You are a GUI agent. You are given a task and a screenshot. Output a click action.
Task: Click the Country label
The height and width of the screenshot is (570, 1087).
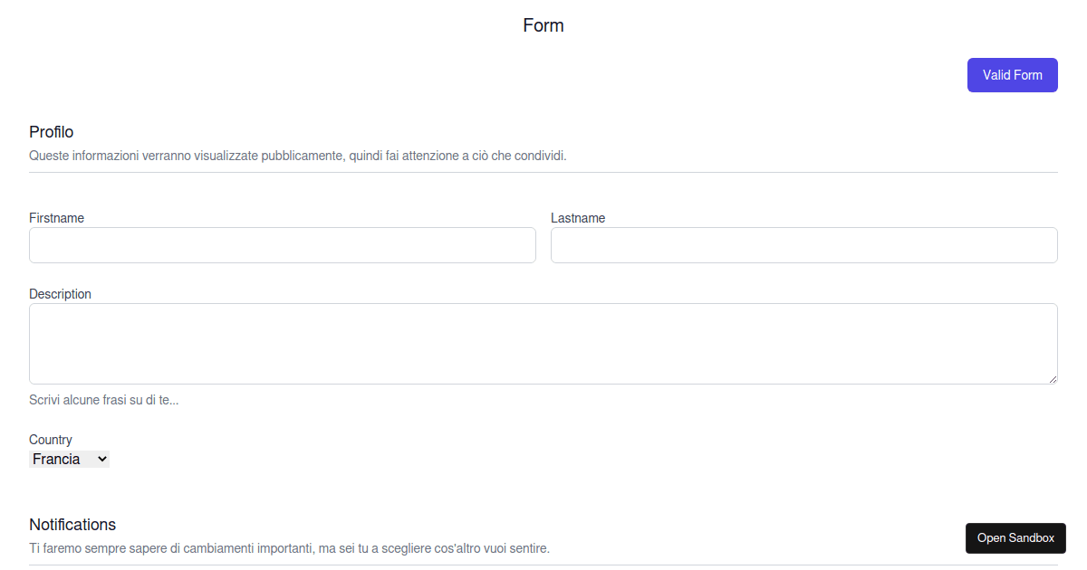tap(50, 440)
